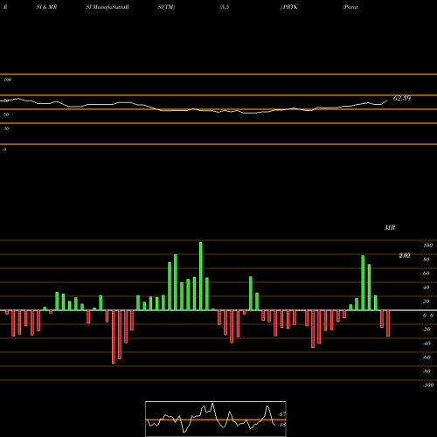Image resolution: width=437 pixels, height=437 pixels.
Task: Click the -100 label on MR axis
Action: coord(428,385)
